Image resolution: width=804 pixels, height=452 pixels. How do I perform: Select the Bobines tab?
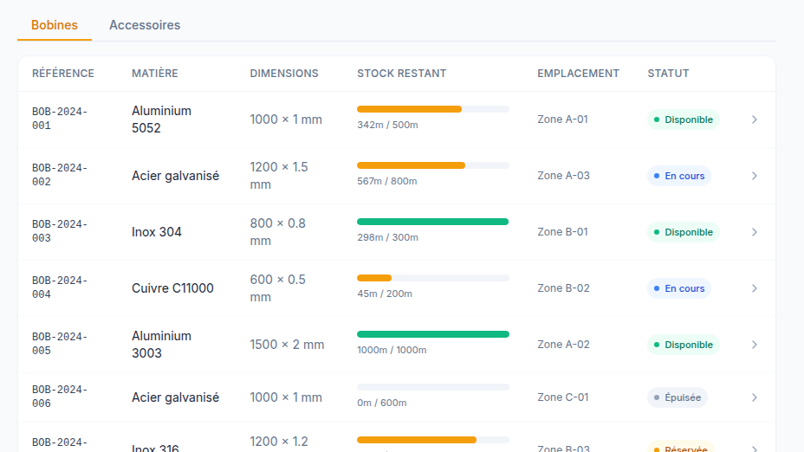[55, 25]
